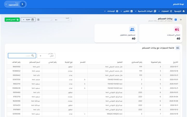Click the people icon on مستلمون مختلفون card

click(x=132, y=29)
